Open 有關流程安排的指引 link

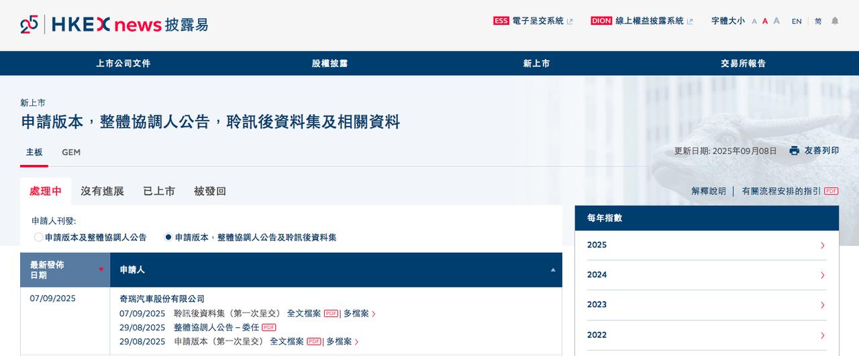(781, 191)
